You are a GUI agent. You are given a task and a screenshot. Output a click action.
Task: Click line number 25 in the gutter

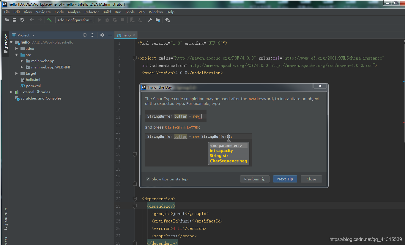[x=118, y=221]
